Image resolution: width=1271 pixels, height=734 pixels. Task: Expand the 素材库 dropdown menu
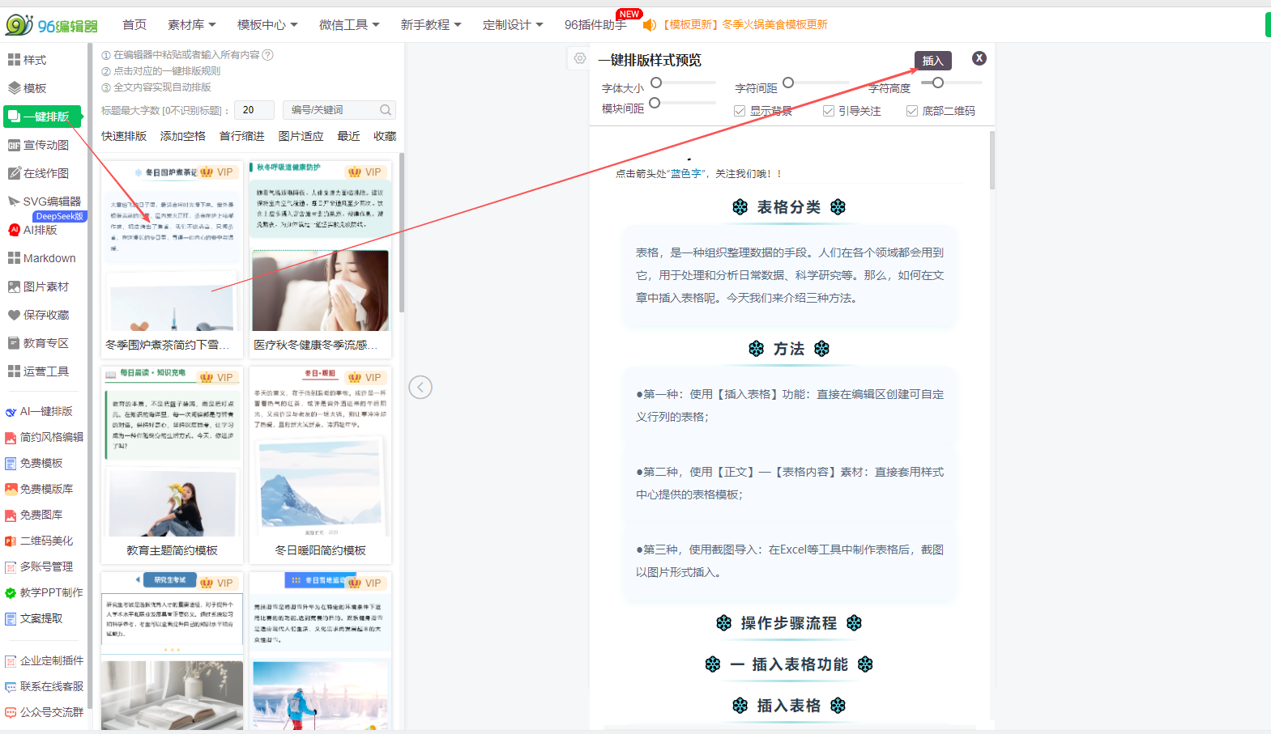tap(192, 25)
